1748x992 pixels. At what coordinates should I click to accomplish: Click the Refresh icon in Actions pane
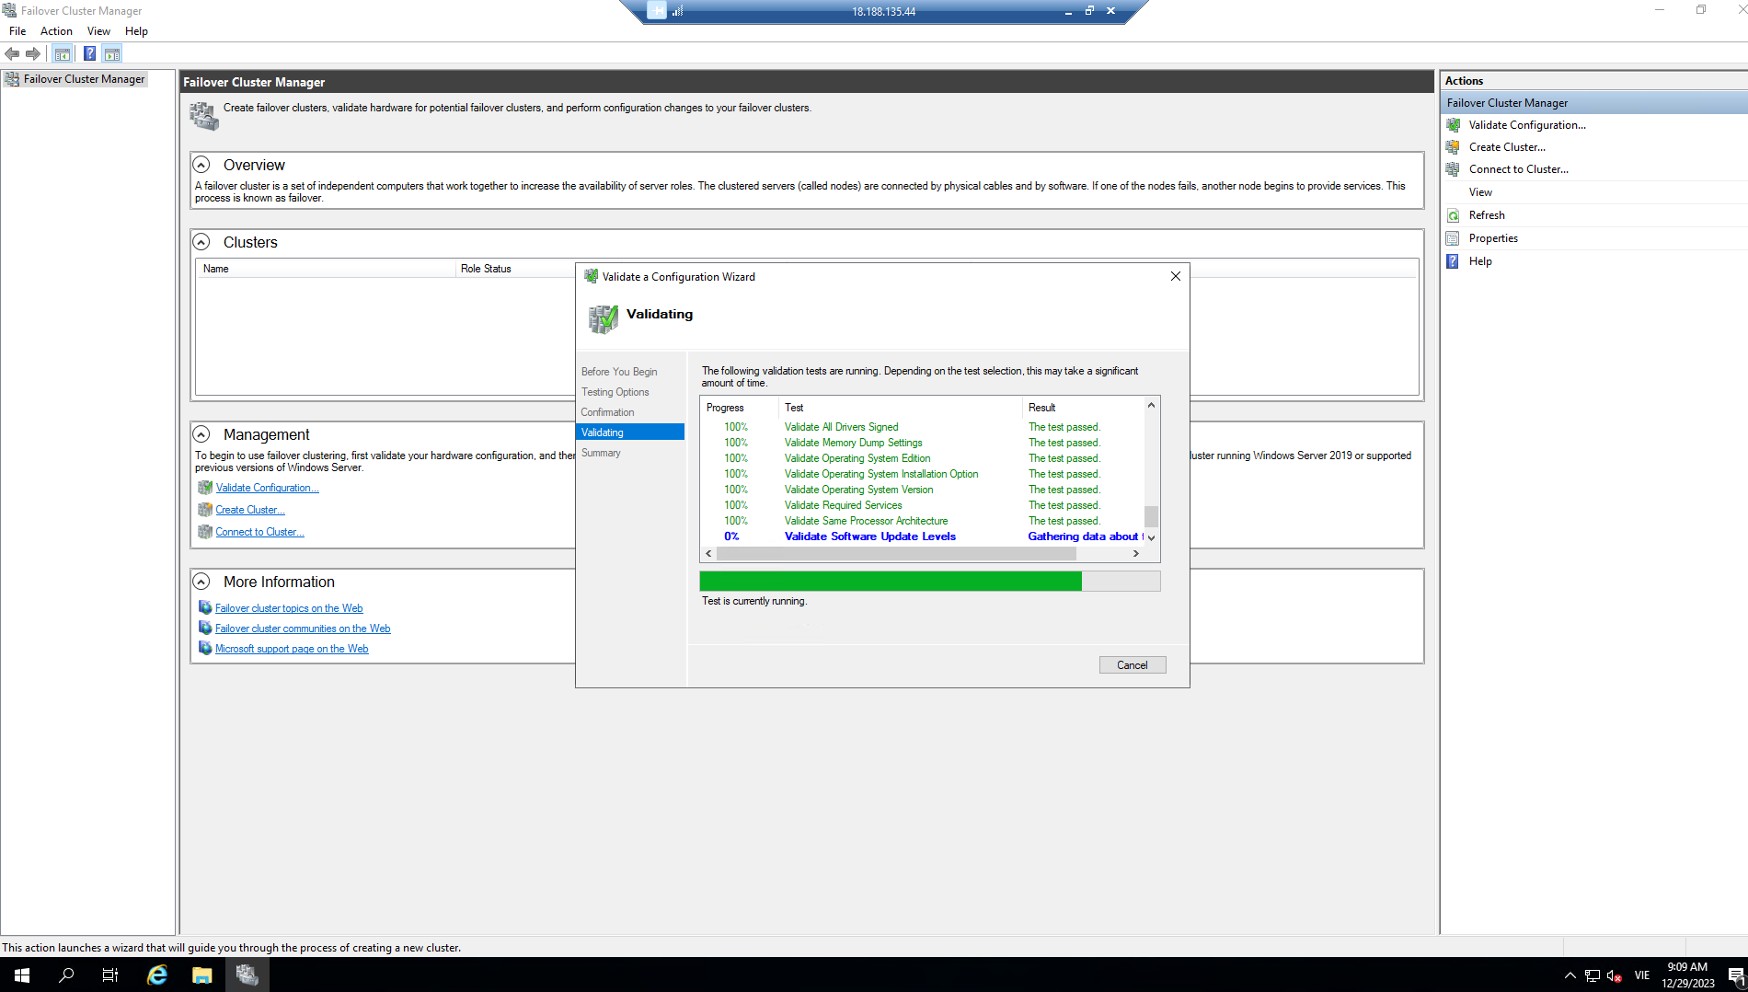(x=1453, y=215)
